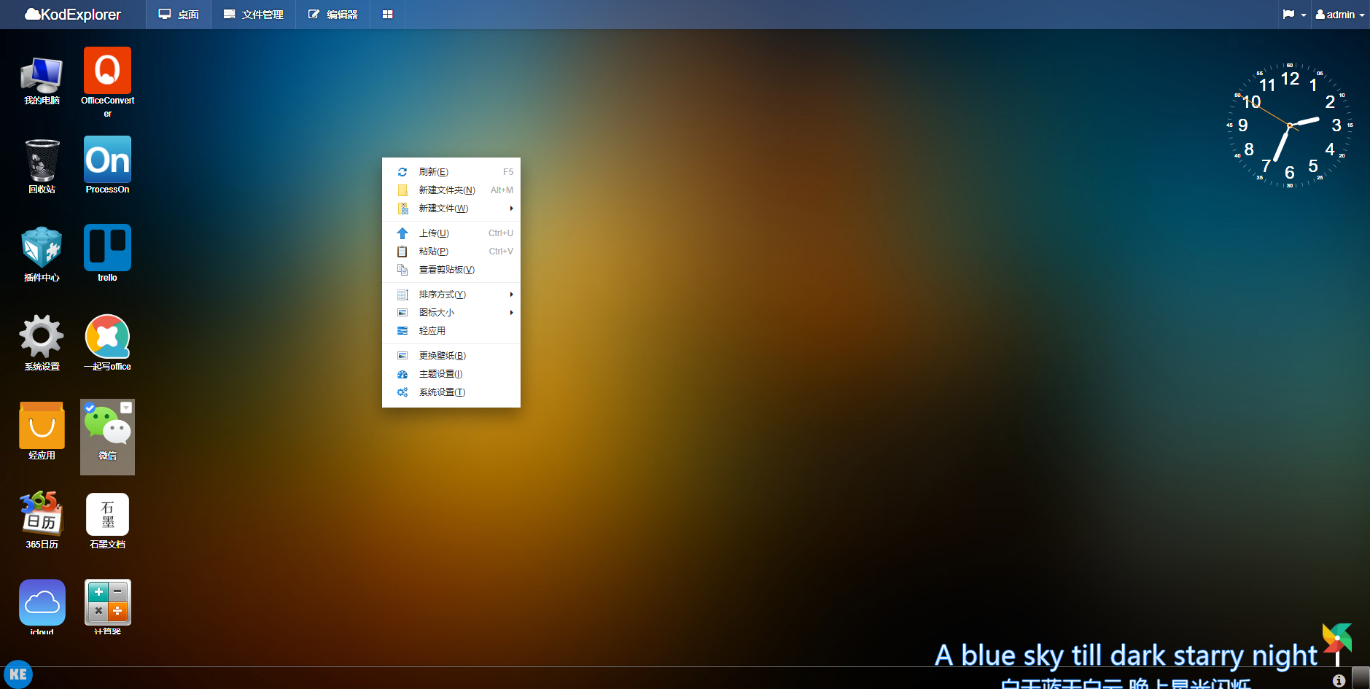Image resolution: width=1370 pixels, height=689 pixels.
Task: Launch the 365日历 calendar app
Action: pos(42,515)
